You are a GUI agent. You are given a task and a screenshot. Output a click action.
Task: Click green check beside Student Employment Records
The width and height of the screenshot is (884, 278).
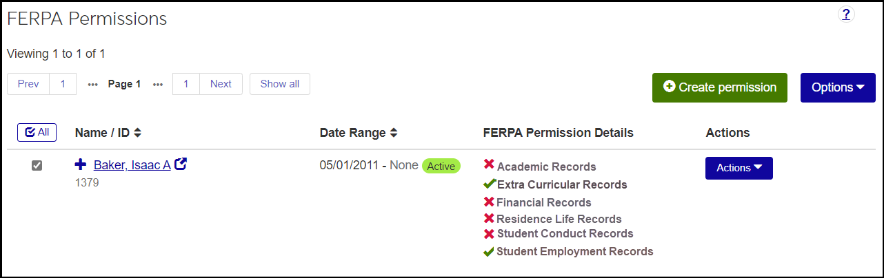pos(489,252)
